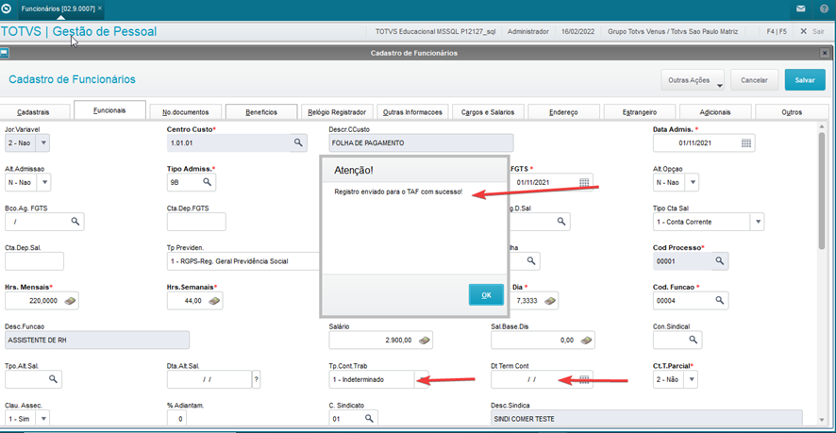Click Bco.Ag. FGTS search magnifier
The image size is (836, 433).
[x=75, y=222]
